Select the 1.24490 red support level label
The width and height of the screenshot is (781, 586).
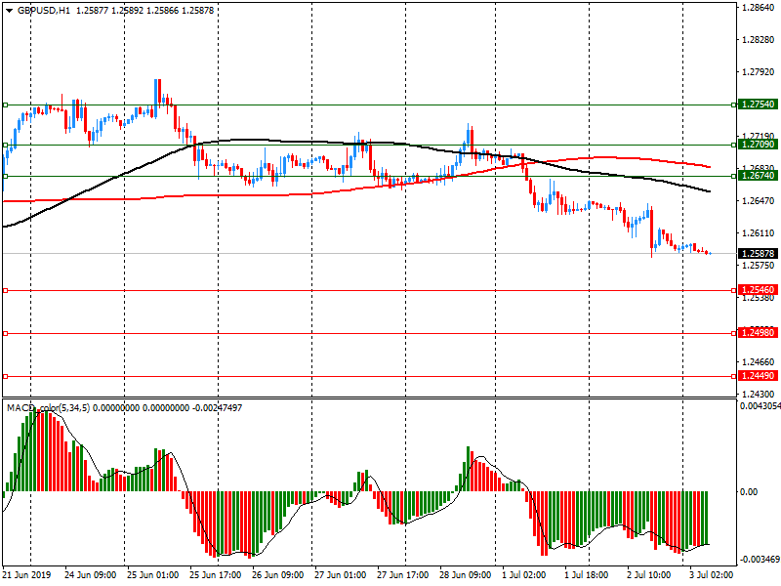(x=759, y=376)
